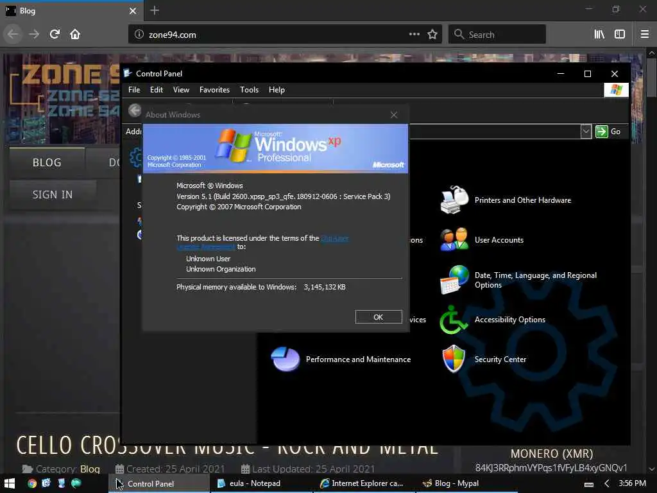The image size is (657, 493).
Task: Open View menu in Control Panel
Action: pos(181,90)
